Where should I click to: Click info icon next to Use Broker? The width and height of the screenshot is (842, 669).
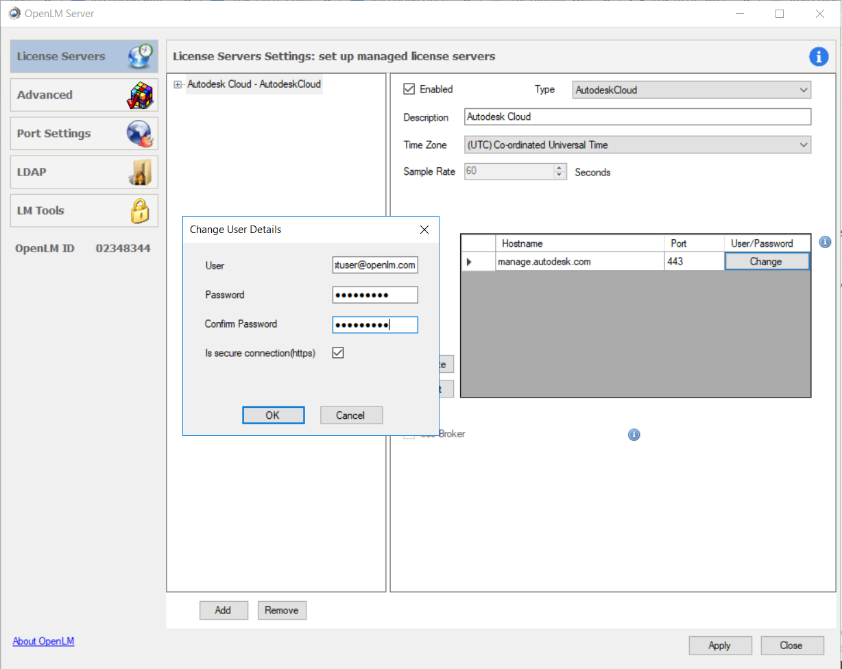[634, 435]
